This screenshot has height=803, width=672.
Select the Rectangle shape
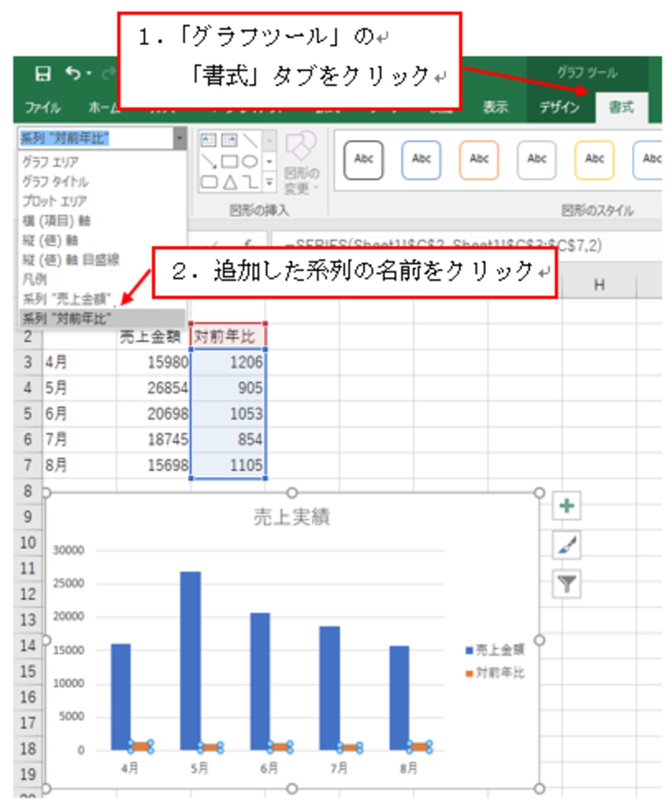point(229,161)
